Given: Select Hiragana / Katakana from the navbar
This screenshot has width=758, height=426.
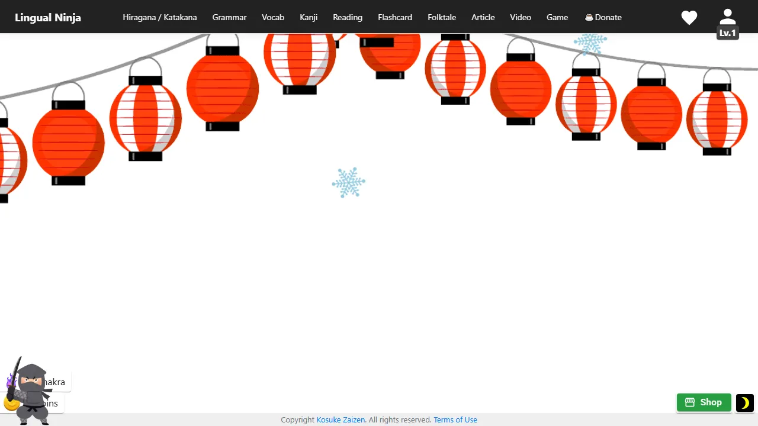Looking at the screenshot, I should [x=159, y=17].
